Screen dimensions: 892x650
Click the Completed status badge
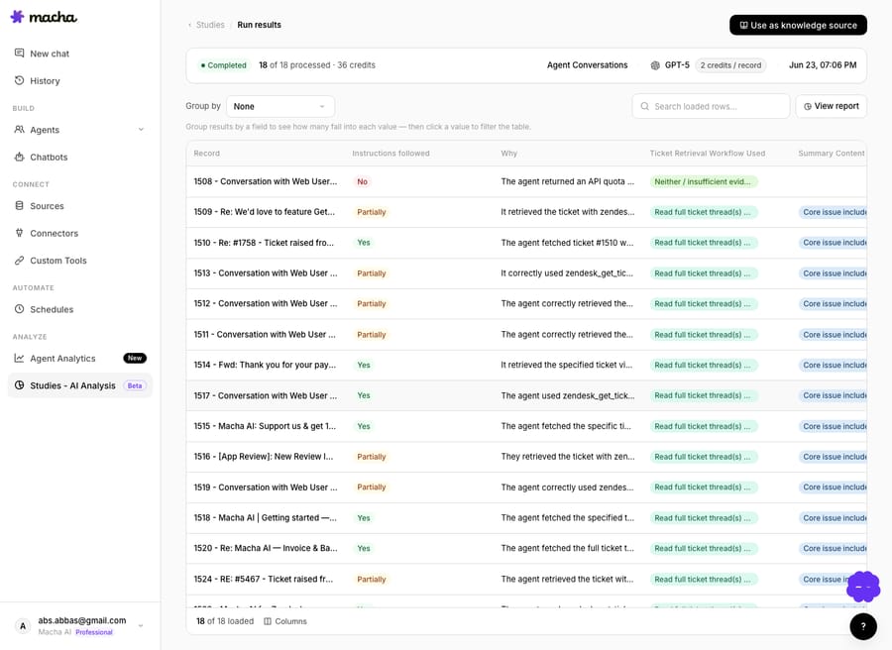tap(224, 65)
